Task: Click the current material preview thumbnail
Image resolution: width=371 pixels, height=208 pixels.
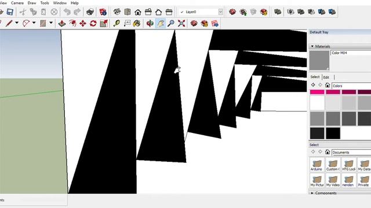Action: point(319,60)
